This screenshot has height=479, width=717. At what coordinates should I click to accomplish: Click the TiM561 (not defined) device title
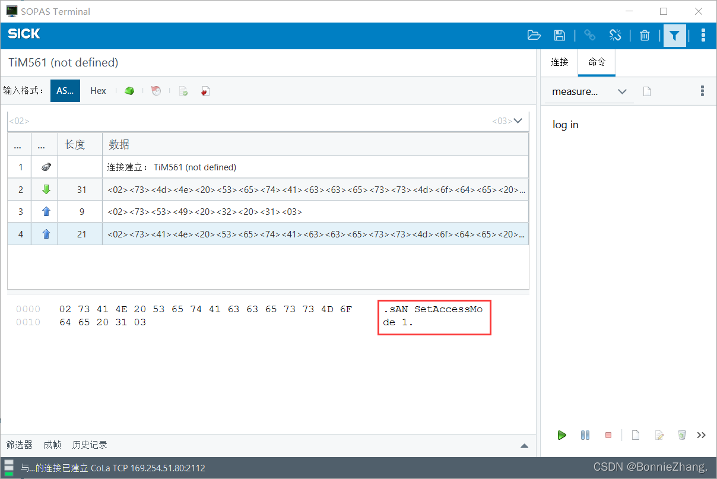tap(63, 62)
